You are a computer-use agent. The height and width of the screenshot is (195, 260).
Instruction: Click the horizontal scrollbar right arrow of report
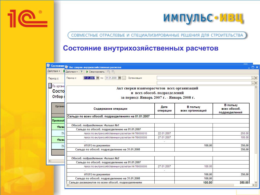click(253, 185)
